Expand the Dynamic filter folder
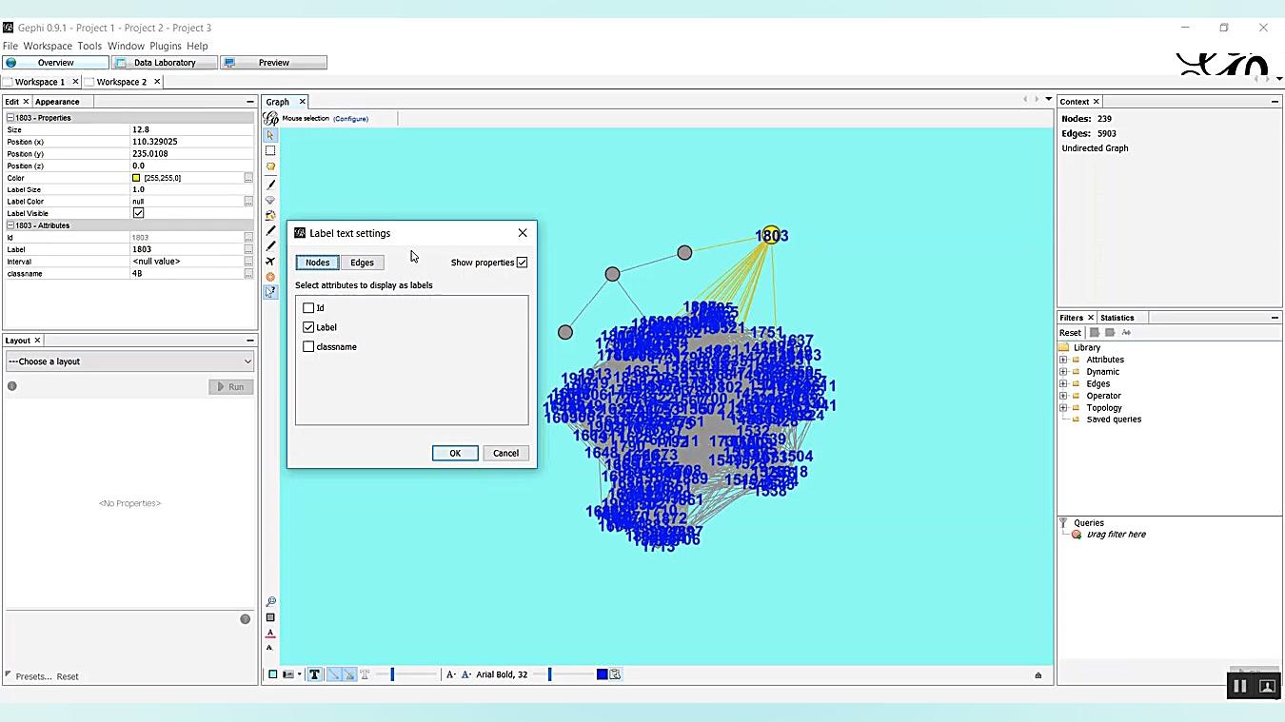 coord(1063,372)
